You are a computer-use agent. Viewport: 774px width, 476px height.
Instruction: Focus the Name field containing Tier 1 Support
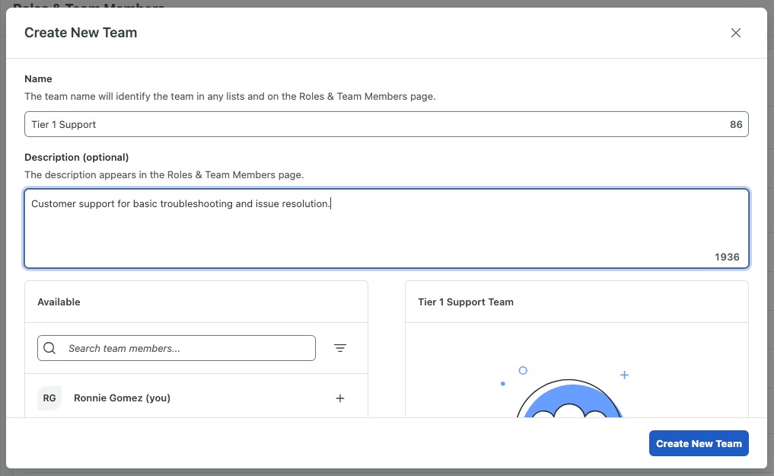click(373, 124)
